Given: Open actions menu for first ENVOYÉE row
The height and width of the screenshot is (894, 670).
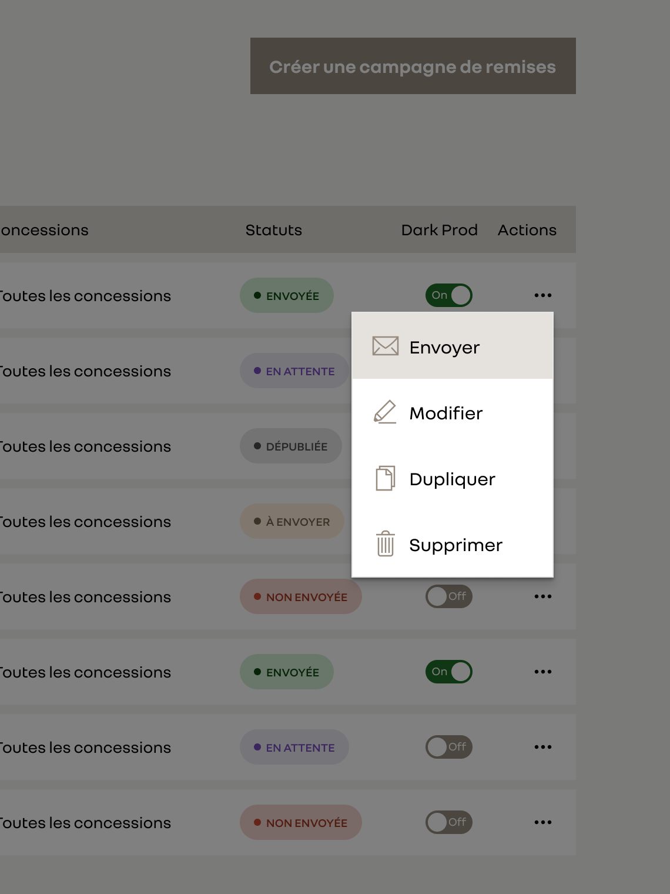Looking at the screenshot, I should [543, 295].
